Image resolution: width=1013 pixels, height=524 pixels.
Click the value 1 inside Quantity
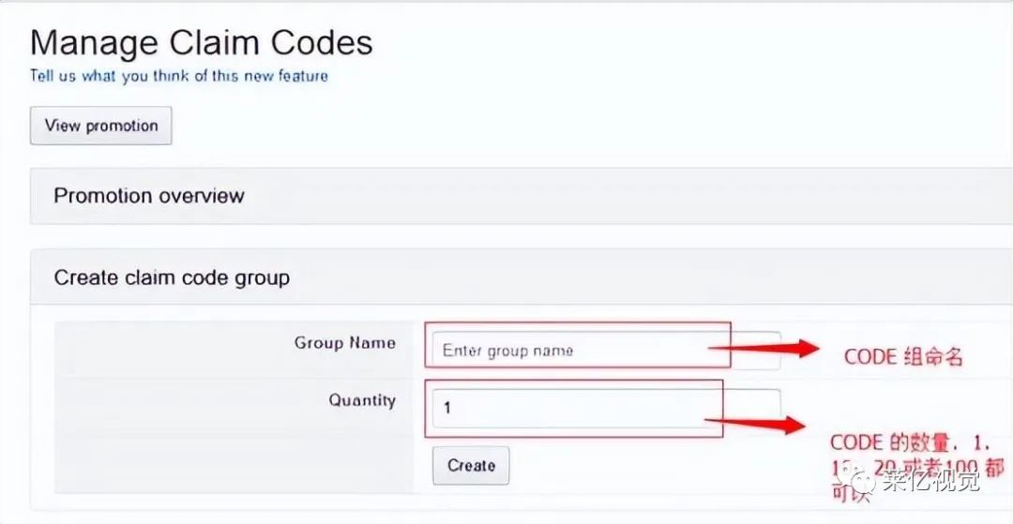(x=447, y=409)
